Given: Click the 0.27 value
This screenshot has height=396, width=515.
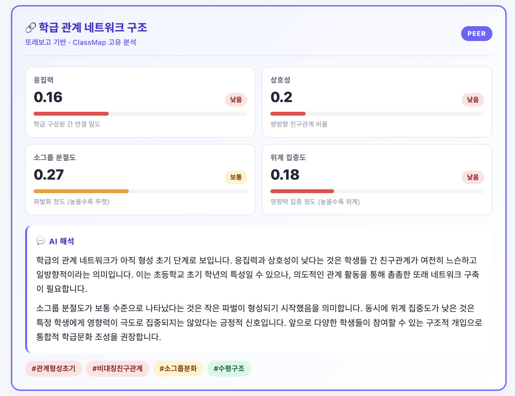Looking at the screenshot, I should click(x=49, y=175).
